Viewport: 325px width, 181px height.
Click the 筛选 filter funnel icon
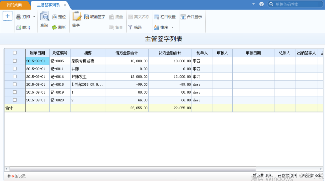(130, 27)
